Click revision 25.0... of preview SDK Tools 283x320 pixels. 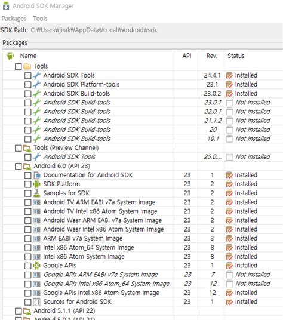(213, 157)
